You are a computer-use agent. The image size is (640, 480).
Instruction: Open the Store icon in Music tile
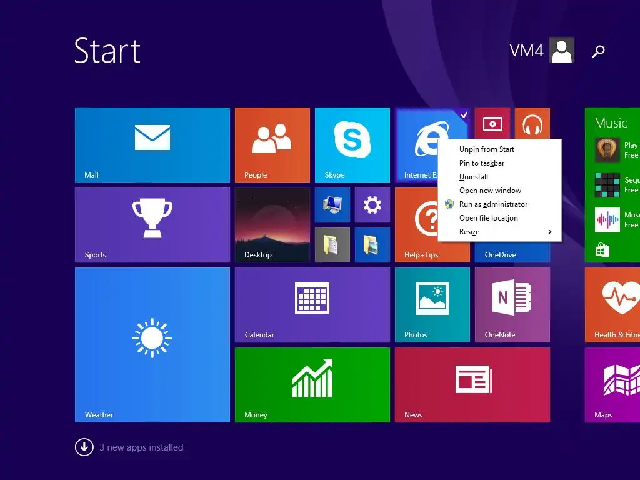pos(602,250)
